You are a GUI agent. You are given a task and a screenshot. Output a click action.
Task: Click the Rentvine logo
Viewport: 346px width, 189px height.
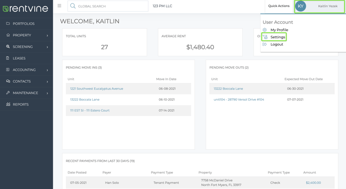[25, 9]
